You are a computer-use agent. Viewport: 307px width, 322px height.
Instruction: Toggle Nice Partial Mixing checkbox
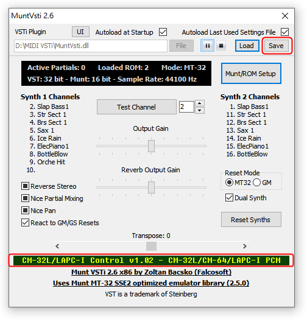tap(25, 198)
